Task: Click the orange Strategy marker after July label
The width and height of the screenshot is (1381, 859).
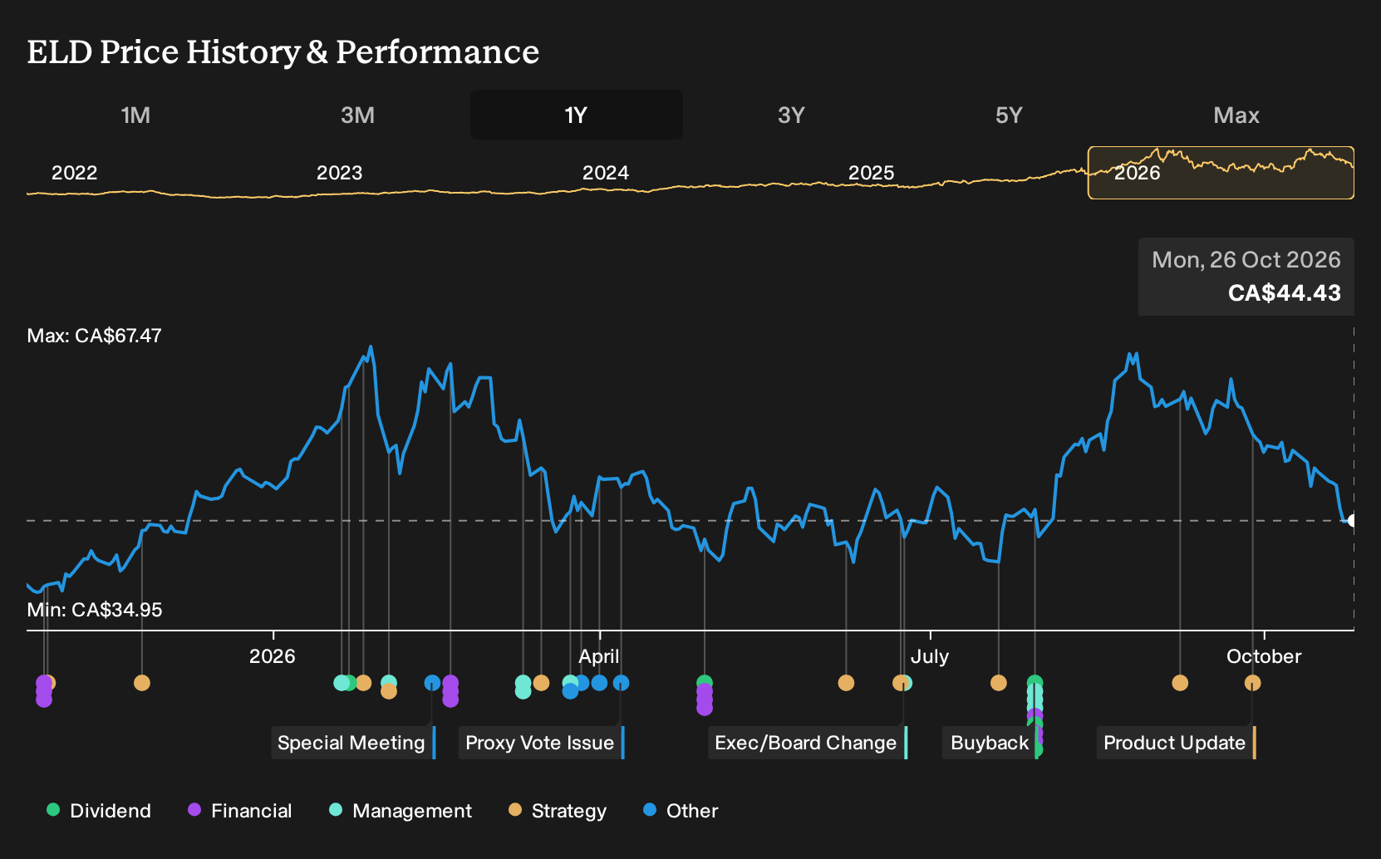Action: coord(999,683)
